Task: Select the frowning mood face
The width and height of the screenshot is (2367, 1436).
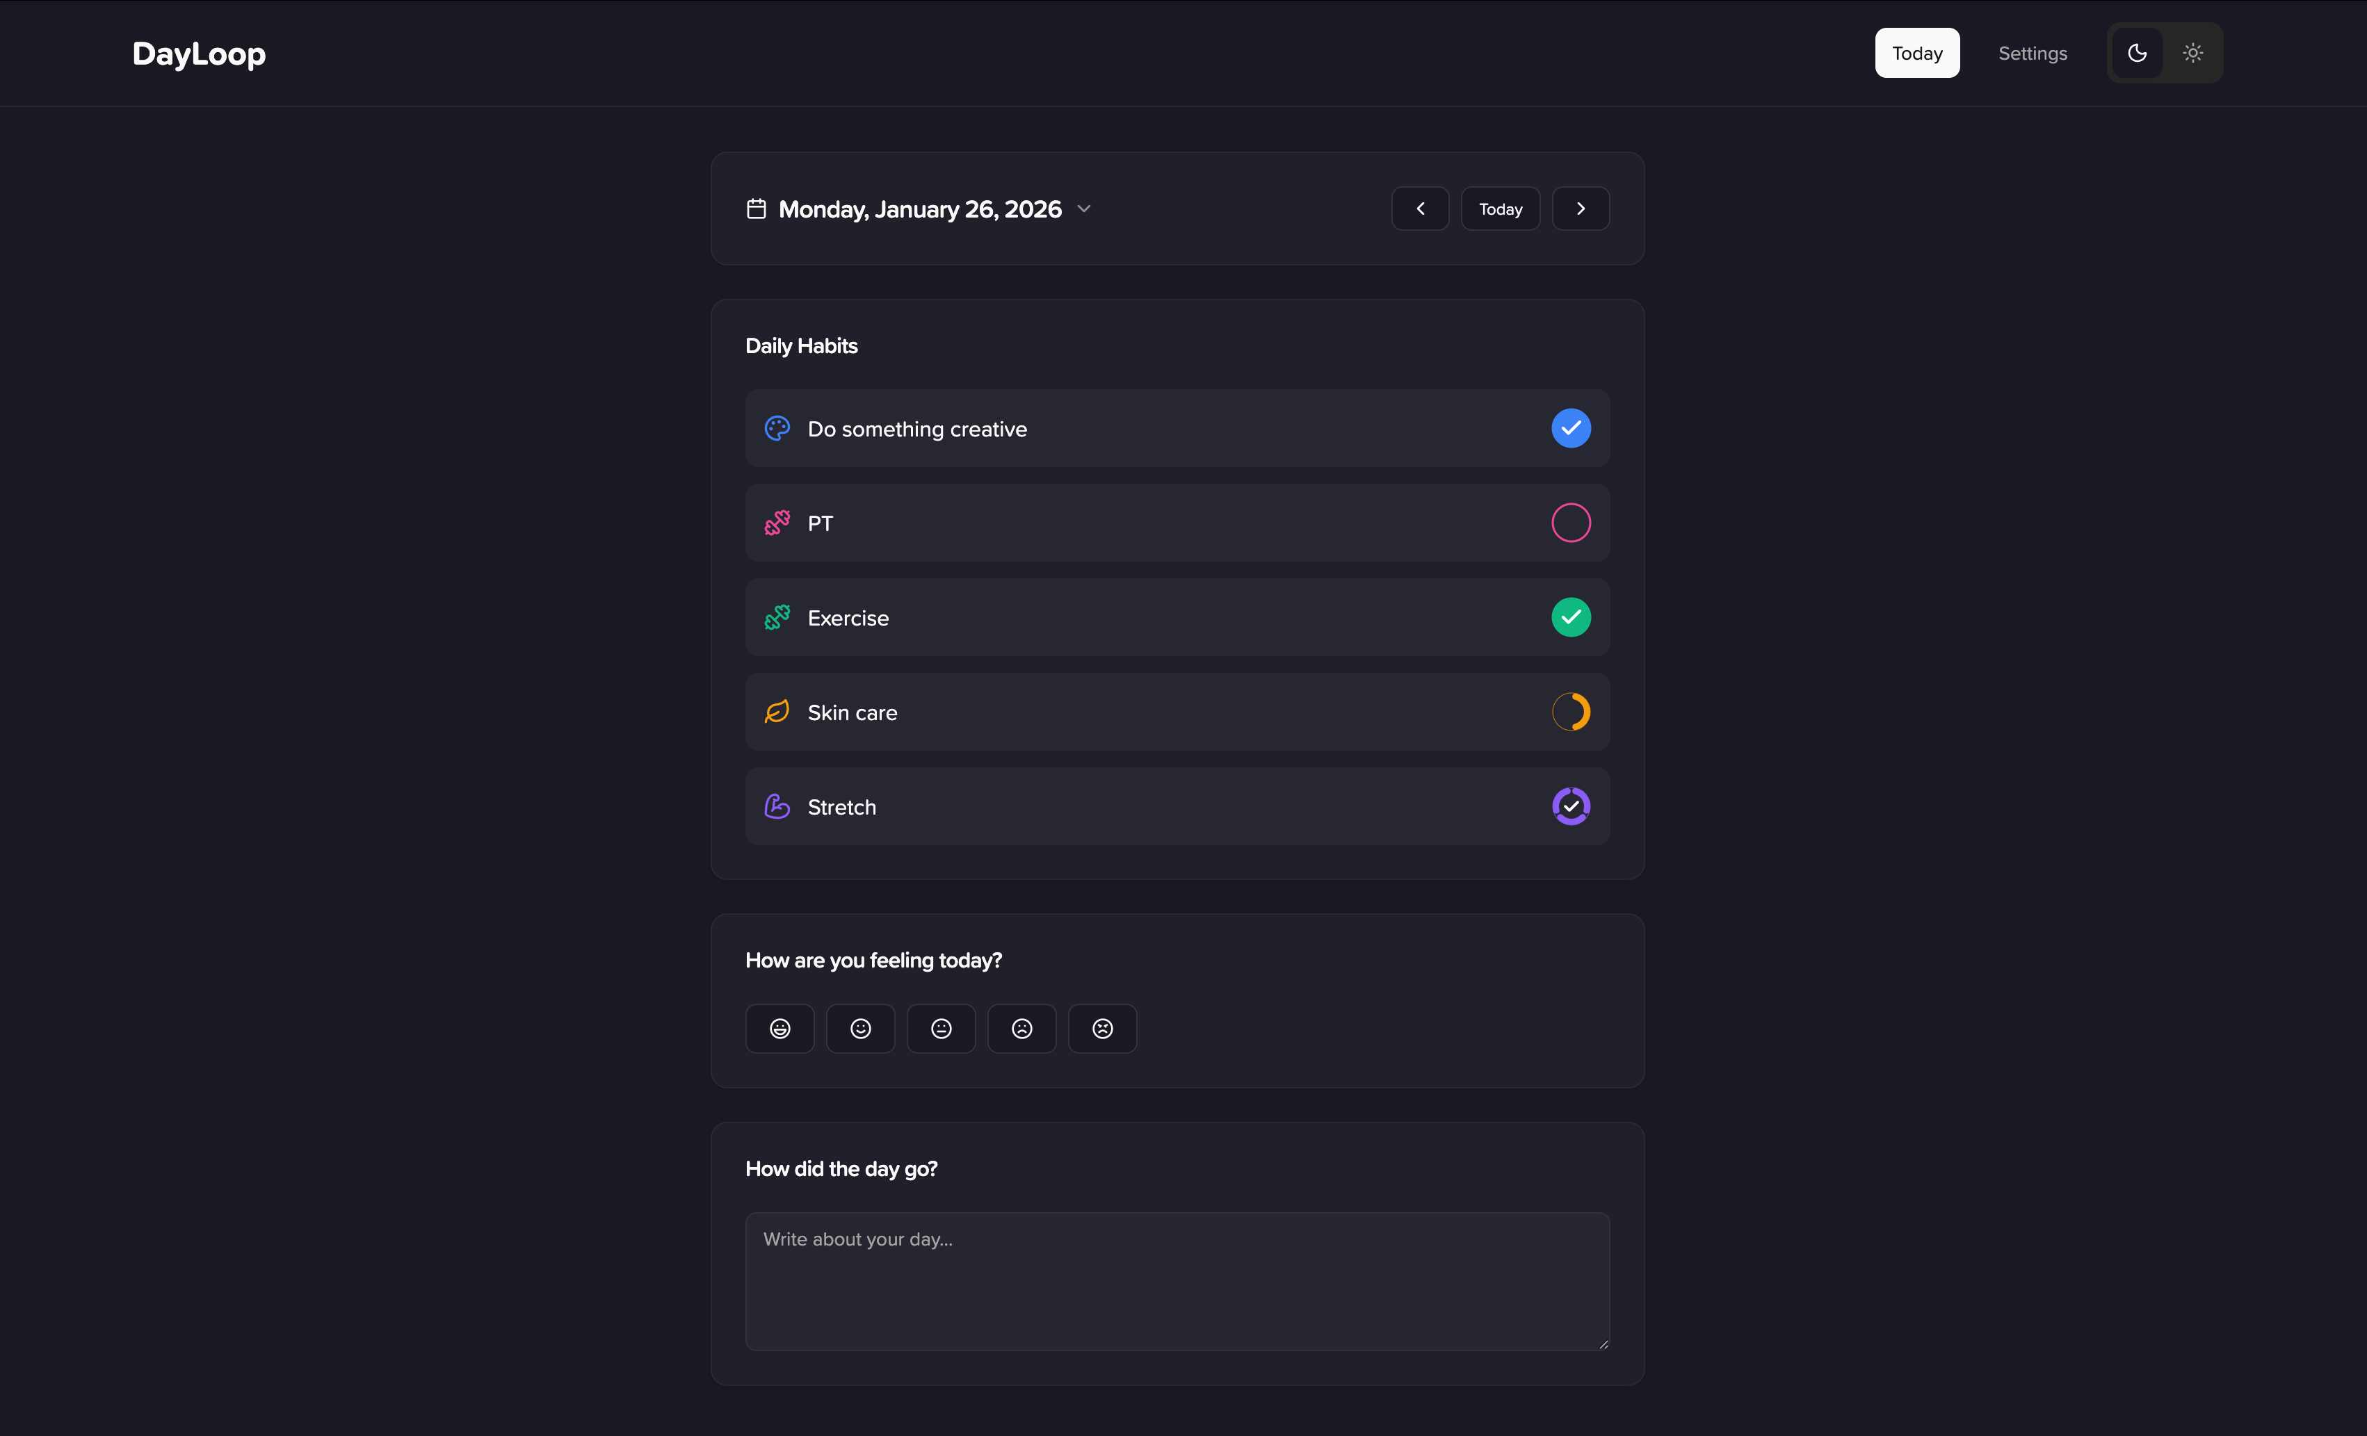Action: click(1021, 1029)
